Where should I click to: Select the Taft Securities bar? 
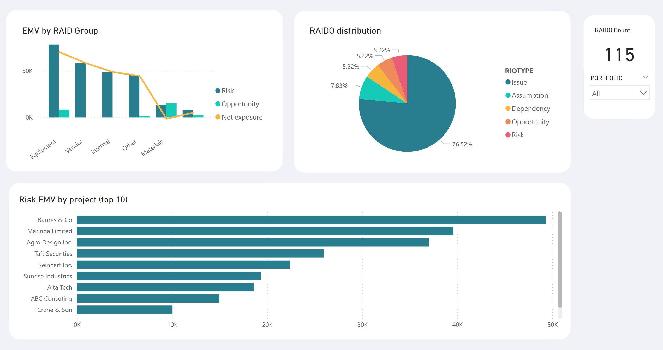[200, 253]
